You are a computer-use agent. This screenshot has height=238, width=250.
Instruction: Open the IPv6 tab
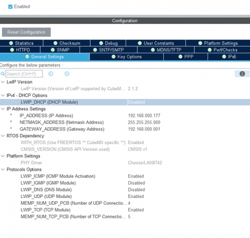coord(229,57)
